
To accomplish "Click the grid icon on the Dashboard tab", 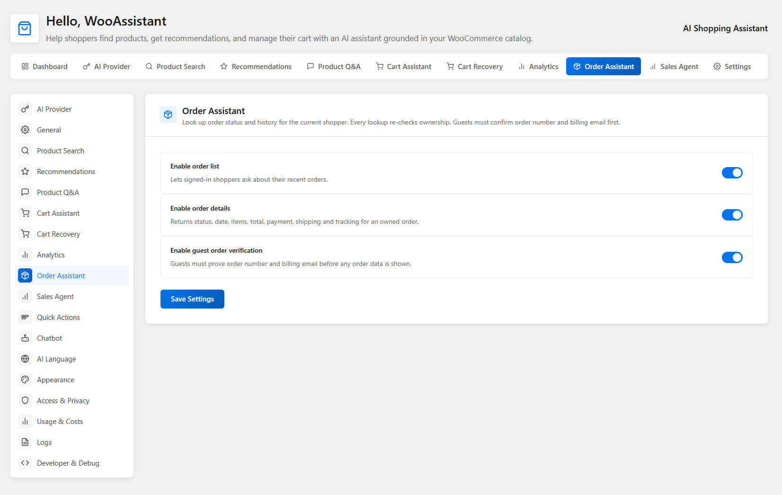I will 25,66.
